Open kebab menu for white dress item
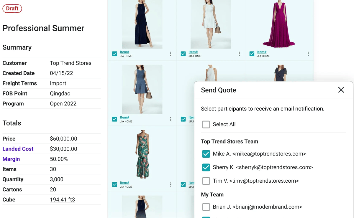 click(239, 54)
